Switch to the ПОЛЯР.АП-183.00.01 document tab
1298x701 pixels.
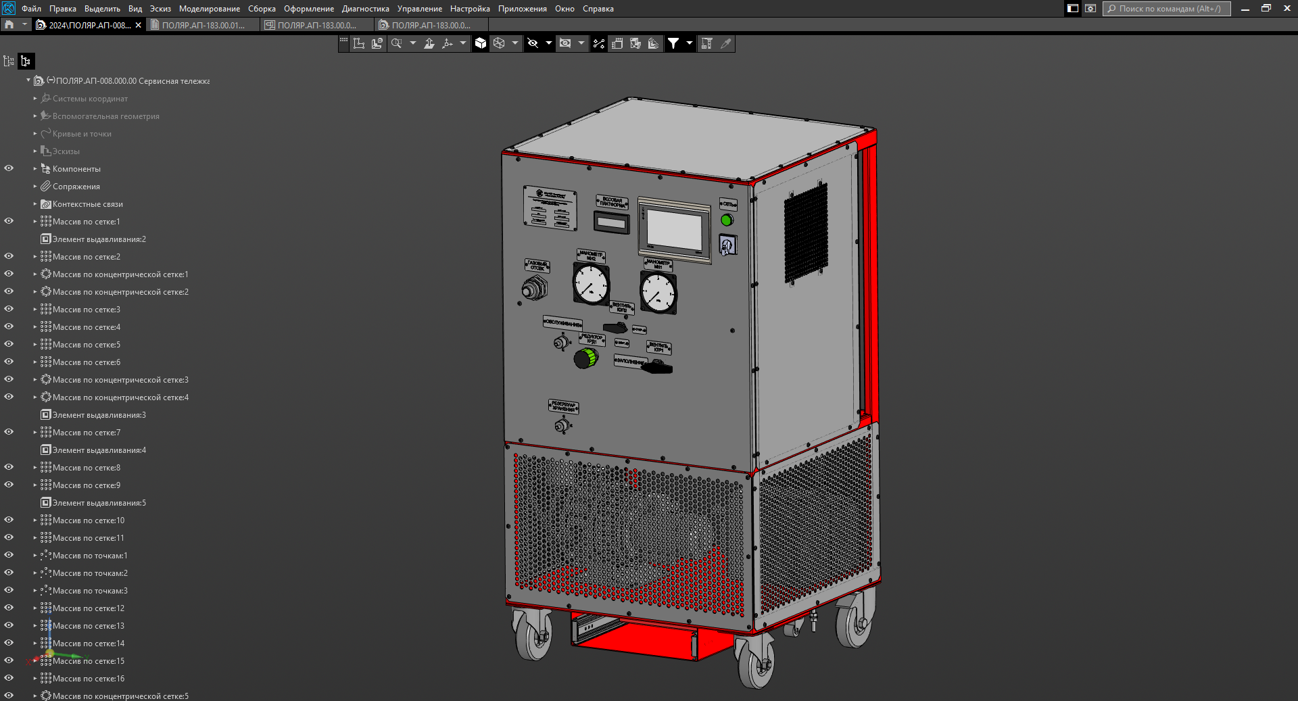tap(203, 25)
